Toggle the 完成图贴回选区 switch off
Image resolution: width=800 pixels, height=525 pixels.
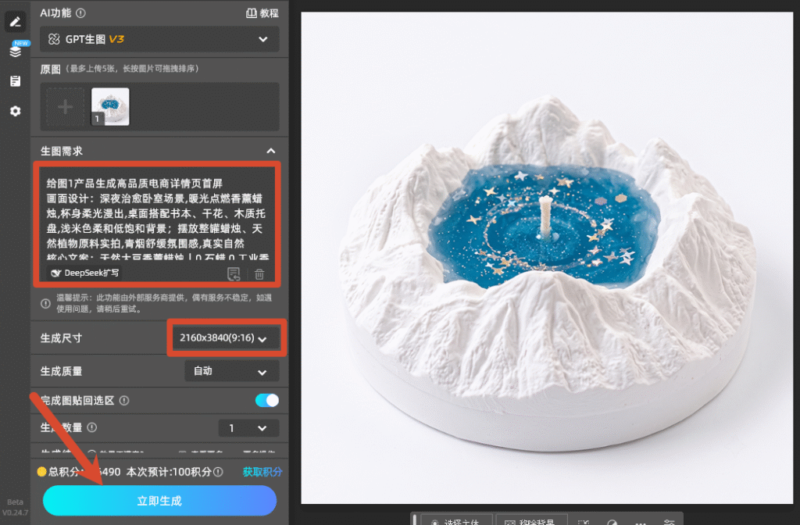coord(267,401)
